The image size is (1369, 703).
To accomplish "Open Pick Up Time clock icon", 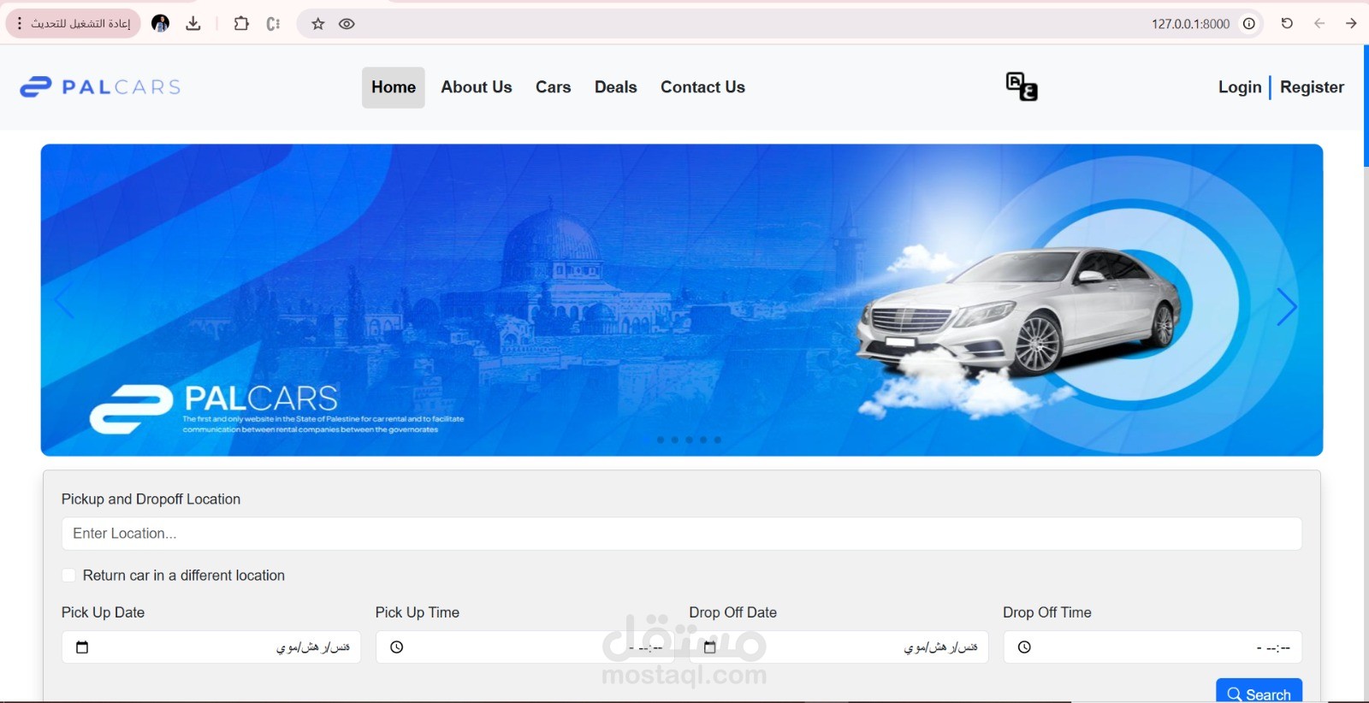I will coord(397,647).
